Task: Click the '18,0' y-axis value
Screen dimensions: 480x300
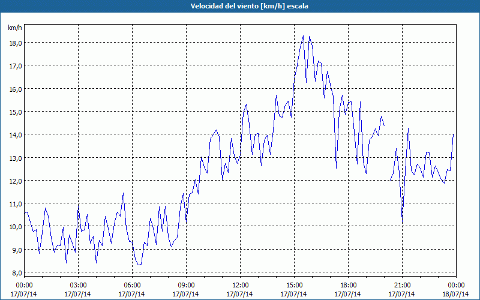Action: click(16, 43)
